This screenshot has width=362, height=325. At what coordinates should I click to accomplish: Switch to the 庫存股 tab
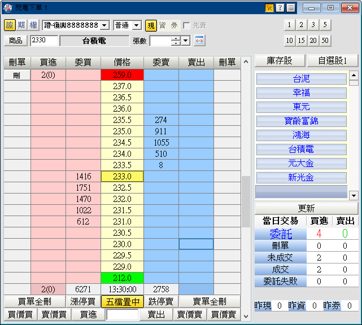coord(279,60)
